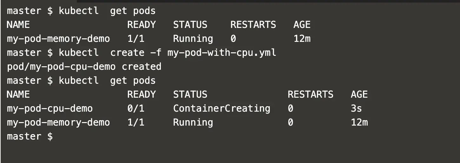The image size is (460, 163).
Task: Click the first table's READY column header
Action: point(141,25)
